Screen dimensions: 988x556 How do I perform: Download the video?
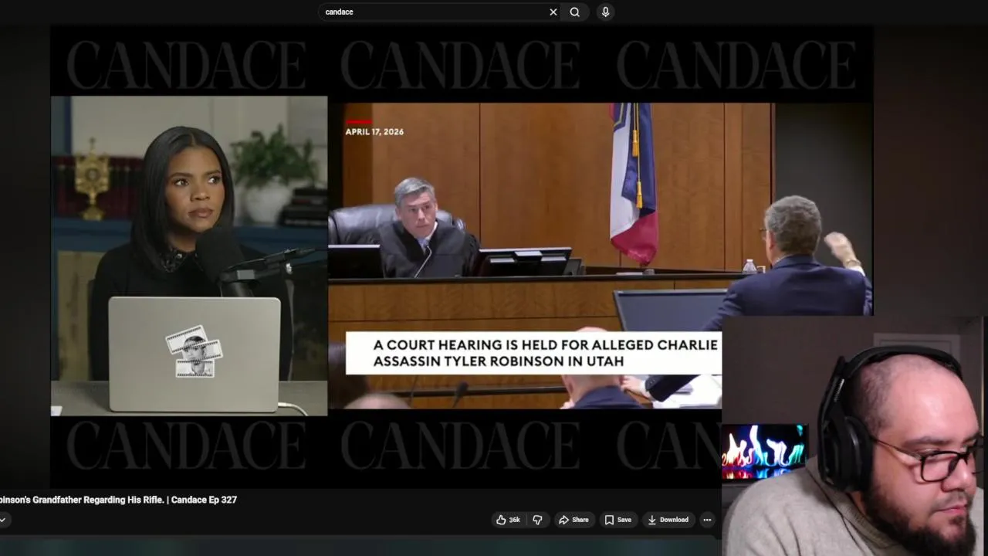[668, 520]
